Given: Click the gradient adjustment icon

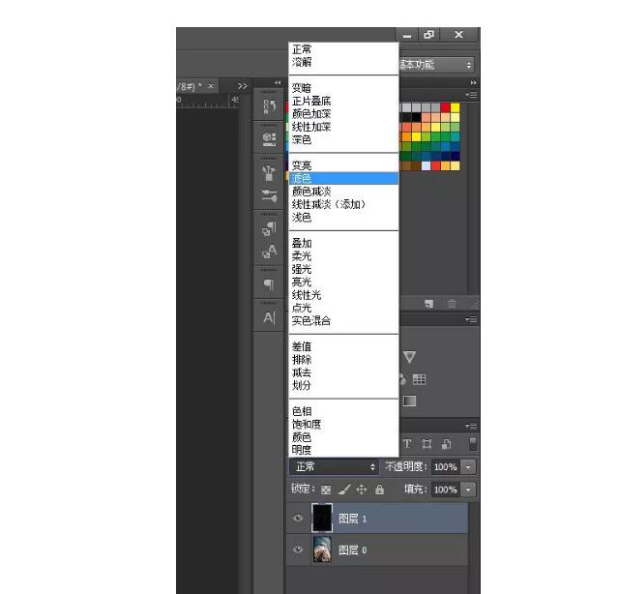Looking at the screenshot, I should [x=410, y=401].
